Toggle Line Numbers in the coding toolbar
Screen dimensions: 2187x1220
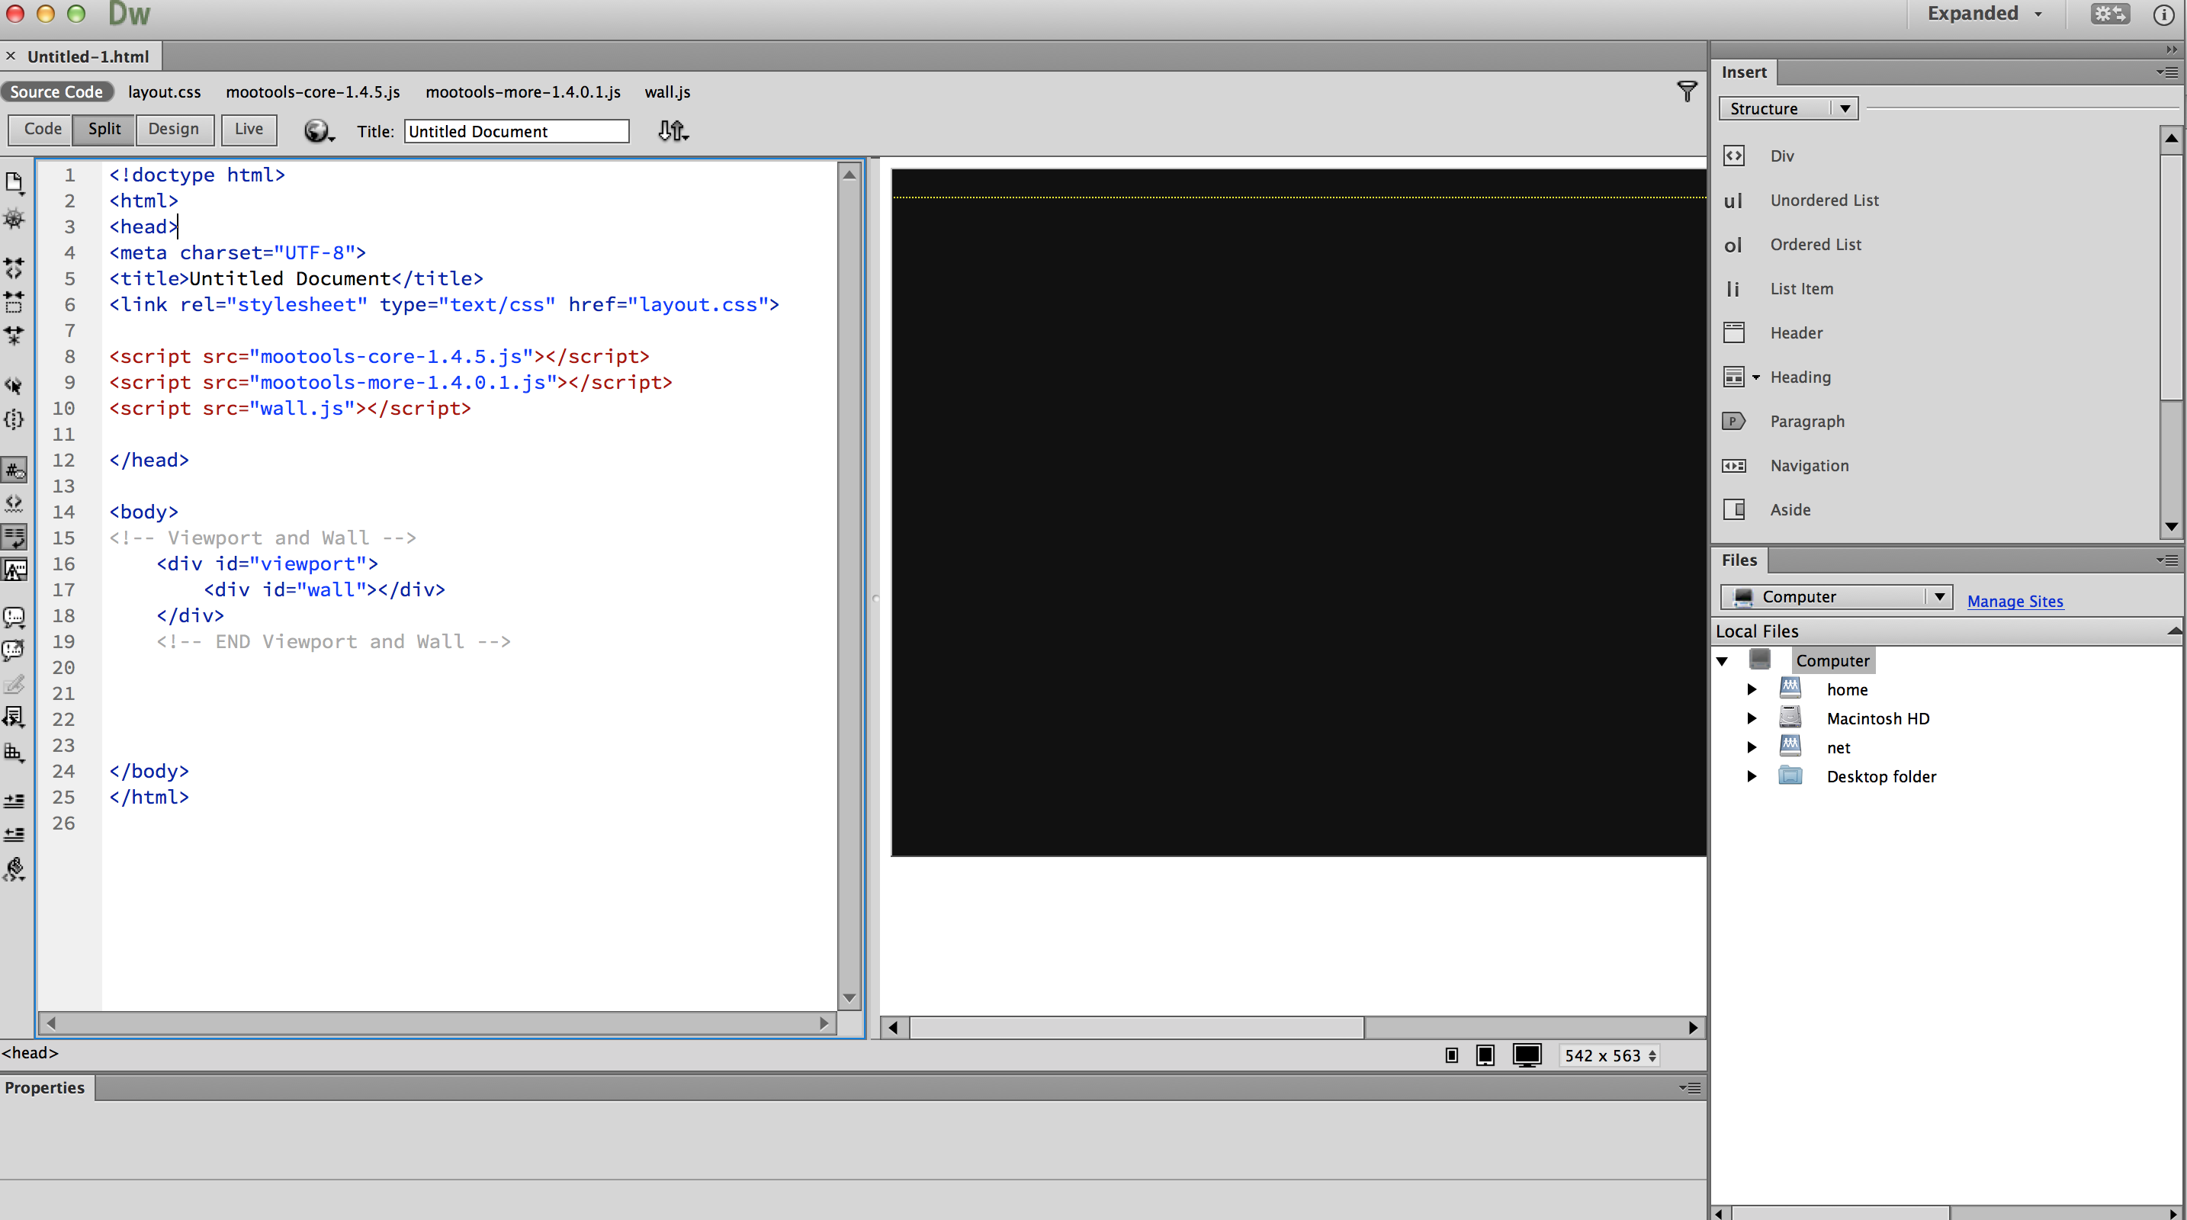(x=14, y=470)
